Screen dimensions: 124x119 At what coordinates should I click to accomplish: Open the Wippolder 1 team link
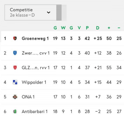pos(34,82)
